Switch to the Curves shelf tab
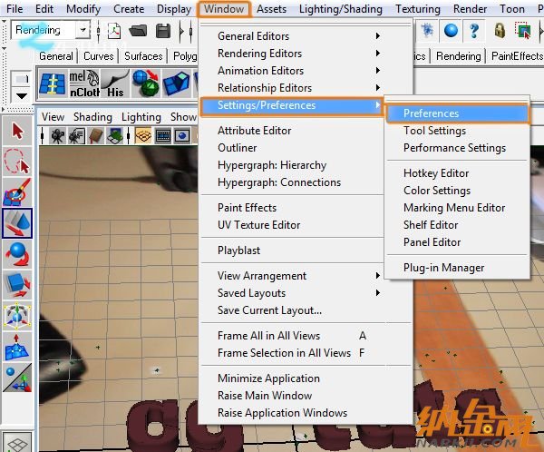544x452 pixels. click(x=99, y=56)
